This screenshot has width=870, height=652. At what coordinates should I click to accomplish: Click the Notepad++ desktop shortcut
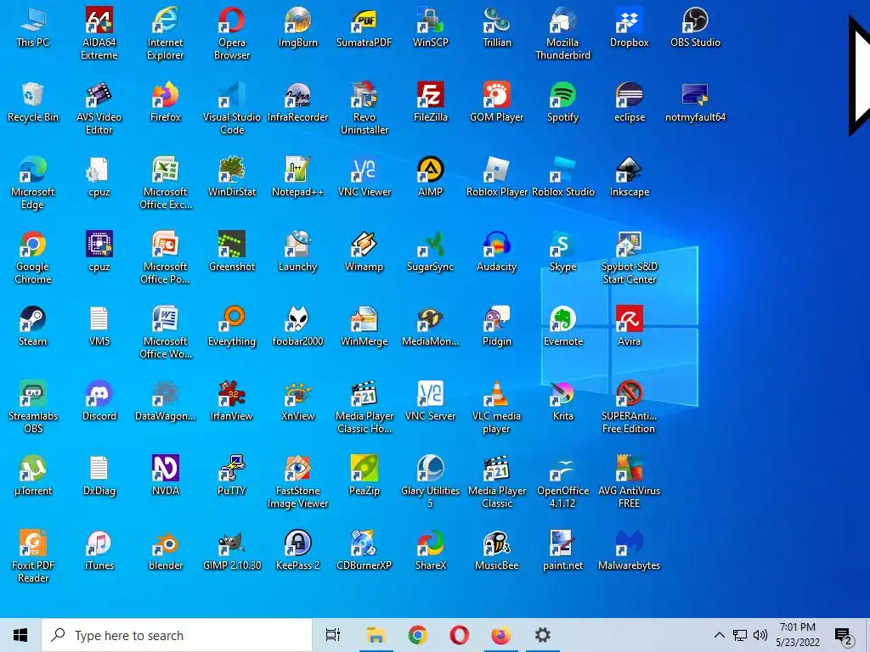(x=298, y=177)
